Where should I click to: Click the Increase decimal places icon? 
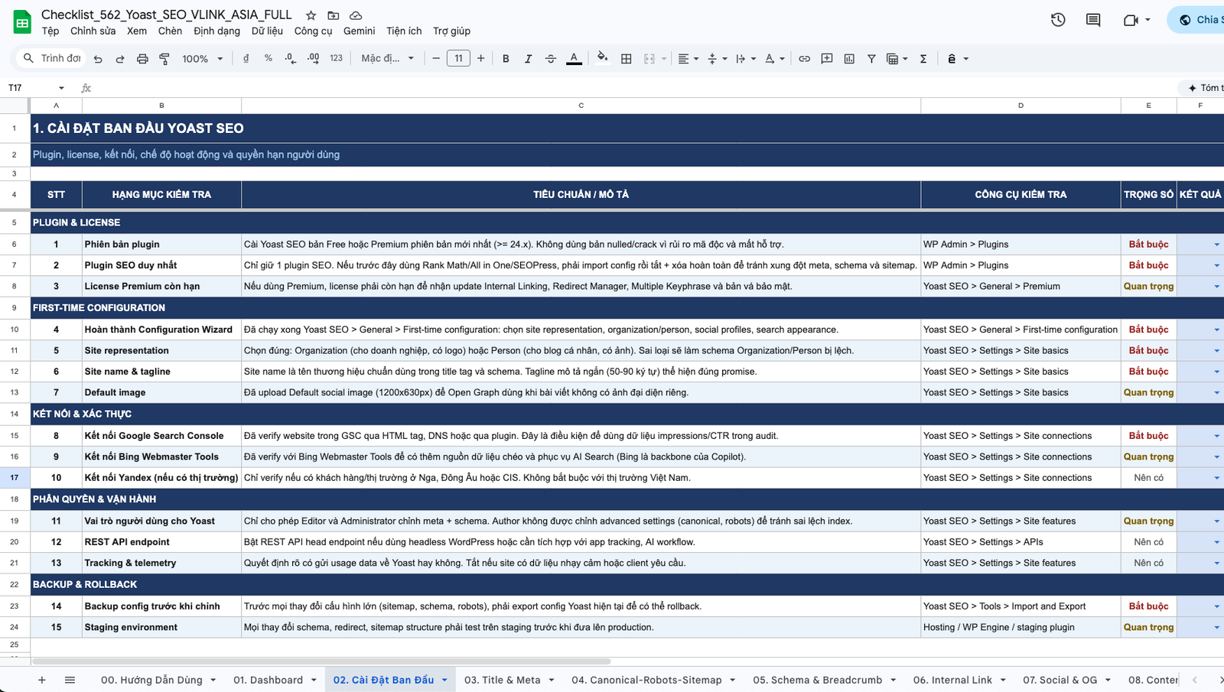click(x=314, y=58)
